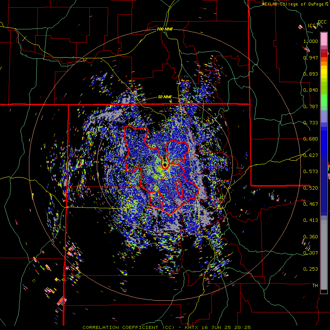Pick the gray lower segment of color bar
Image resolution: width=330 pixels, height=330 pixels.
[x=324, y=255]
